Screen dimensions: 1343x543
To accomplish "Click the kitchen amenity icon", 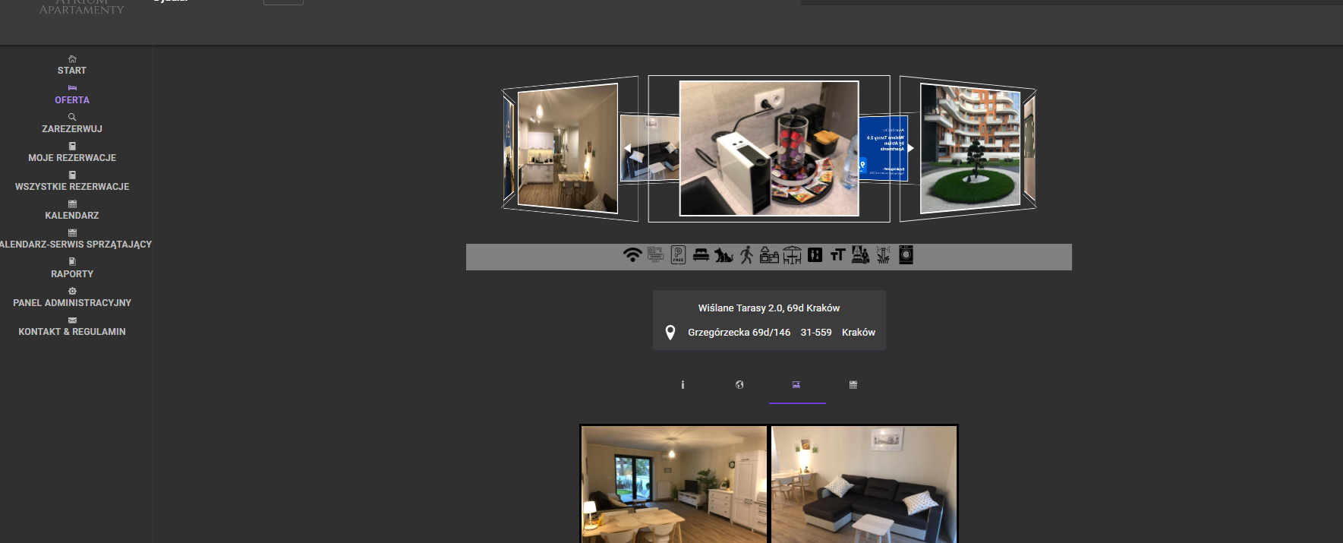I will (x=769, y=255).
